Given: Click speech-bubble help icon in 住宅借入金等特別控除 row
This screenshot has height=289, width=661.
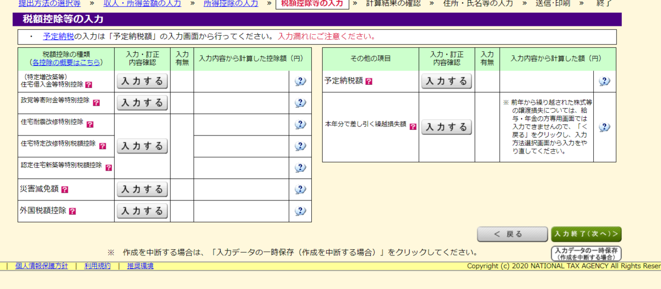Looking at the screenshot, I should (300, 81).
